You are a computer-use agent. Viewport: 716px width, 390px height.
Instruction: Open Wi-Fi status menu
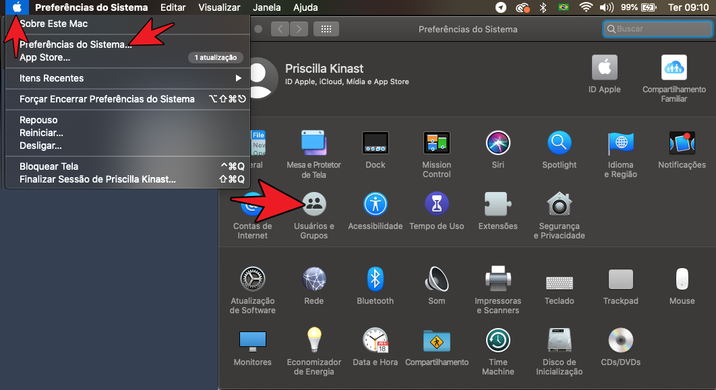click(585, 7)
